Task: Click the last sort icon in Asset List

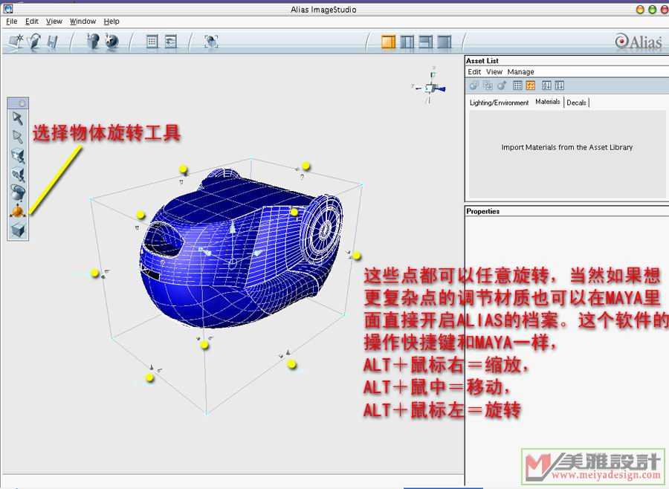Action: (559, 85)
